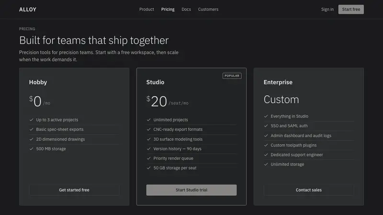383x215 pixels.
Task: Click the POPULAR badge on Studio card
Action: point(232,76)
